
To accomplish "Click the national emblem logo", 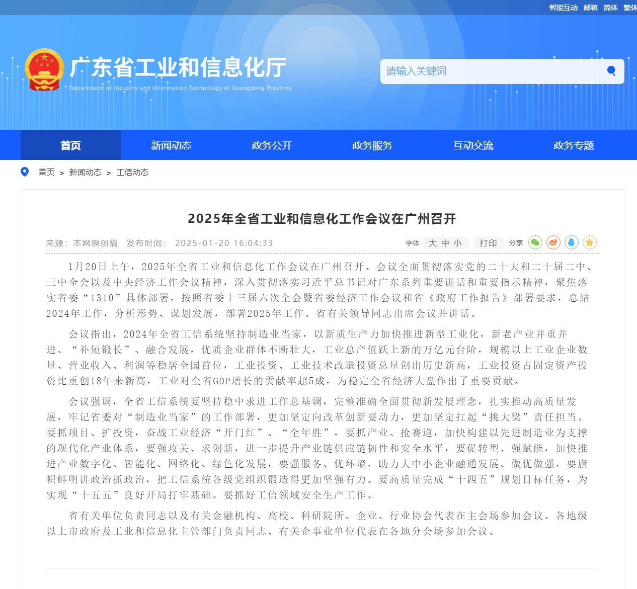I will coord(44,70).
